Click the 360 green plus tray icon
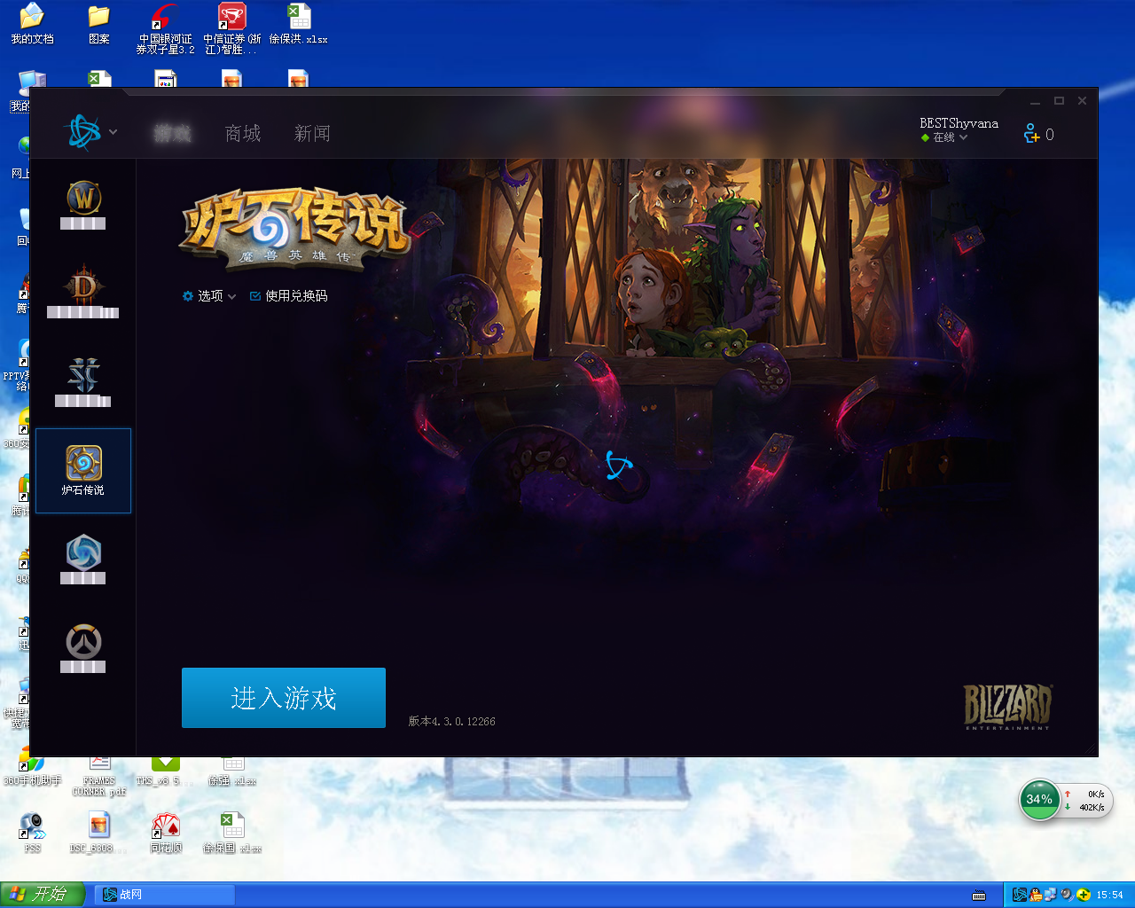This screenshot has height=908, width=1135. click(x=1083, y=895)
